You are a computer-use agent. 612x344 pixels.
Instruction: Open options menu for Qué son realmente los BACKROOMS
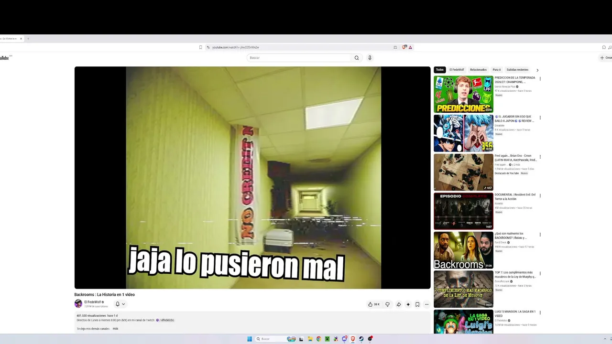[x=540, y=235]
